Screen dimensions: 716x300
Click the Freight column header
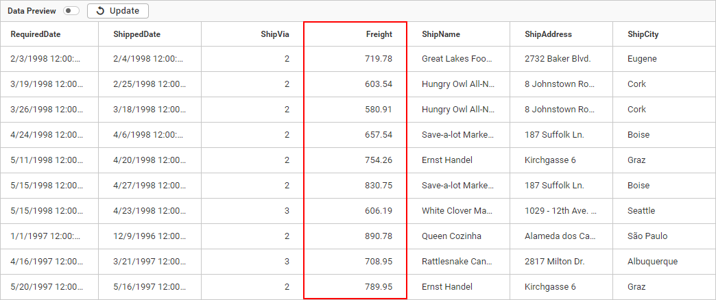(x=379, y=34)
